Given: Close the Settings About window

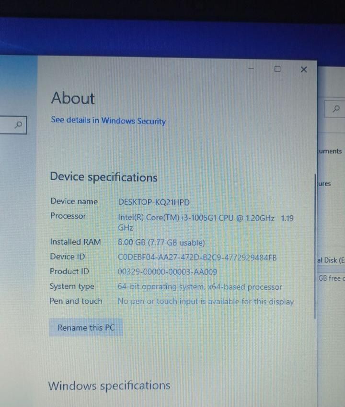Looking at the screenshot, I should coord(304,69).
